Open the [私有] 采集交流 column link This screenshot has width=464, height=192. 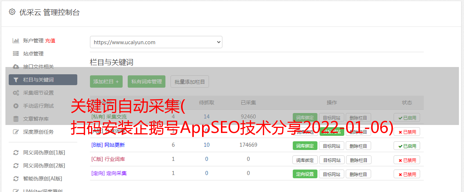point(109,117)
